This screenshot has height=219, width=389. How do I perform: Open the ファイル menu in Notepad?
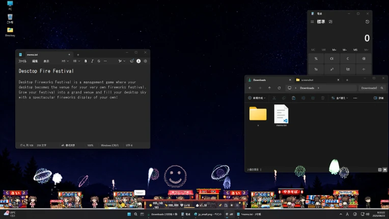[22, 61]
